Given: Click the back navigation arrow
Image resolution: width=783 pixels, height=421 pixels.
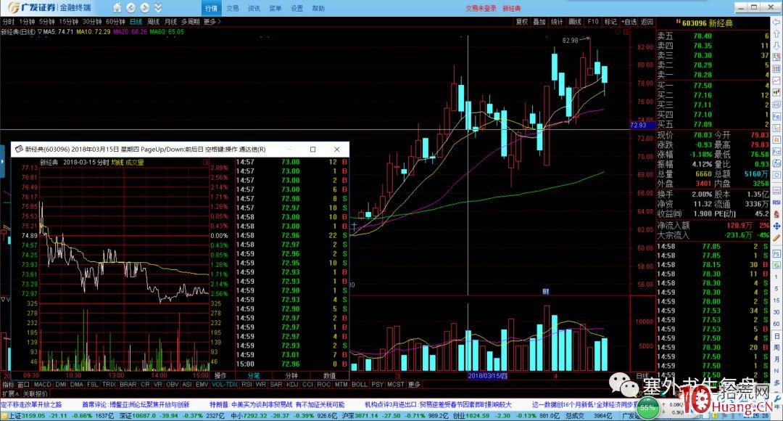Looking at the screenshot, I should tap(130, 7).
